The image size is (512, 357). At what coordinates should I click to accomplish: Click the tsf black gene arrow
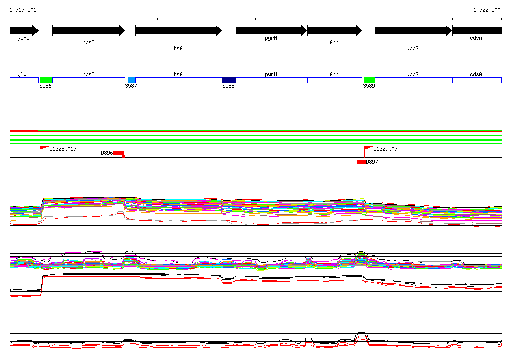click(179, 31)
